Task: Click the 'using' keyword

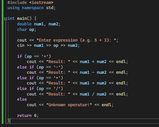Action: 13,8
